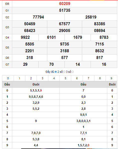118x149 pixels.
Task: Click digit filter 5 in number row
Action: click(65, 78)
